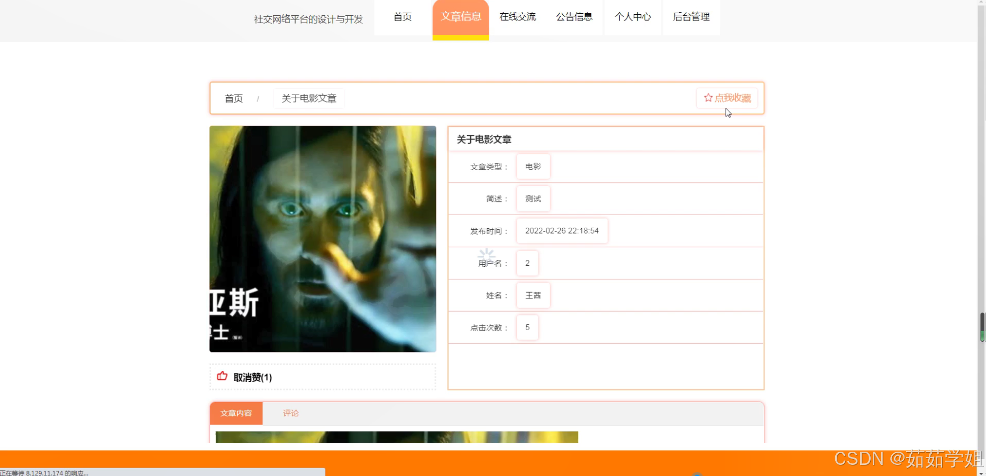Click the 姓名 field label
This screenshot has height=476, width=986.
click(x=497, y=296)
